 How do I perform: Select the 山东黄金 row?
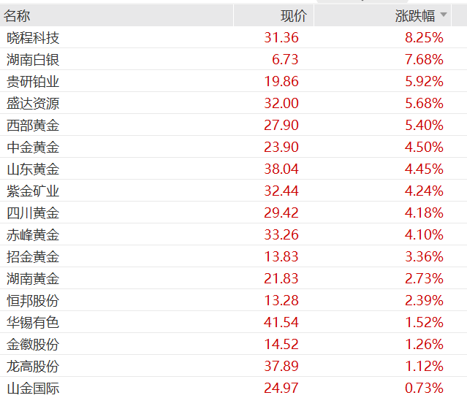coord(33,169)
